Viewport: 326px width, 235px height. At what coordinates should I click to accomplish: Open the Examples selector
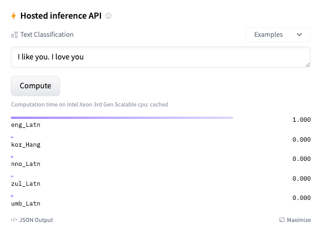278,35
